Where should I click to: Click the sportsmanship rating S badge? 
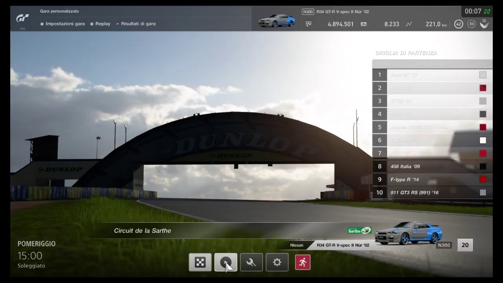click(x=484, y=24)
